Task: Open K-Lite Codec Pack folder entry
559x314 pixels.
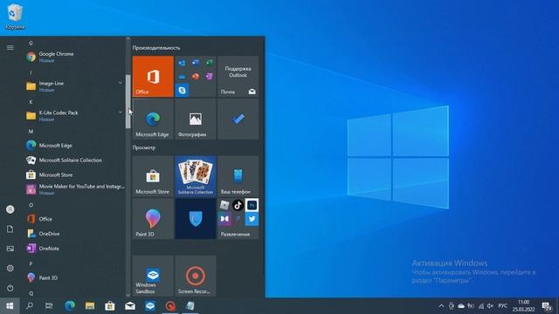Action: click(75, 115)
